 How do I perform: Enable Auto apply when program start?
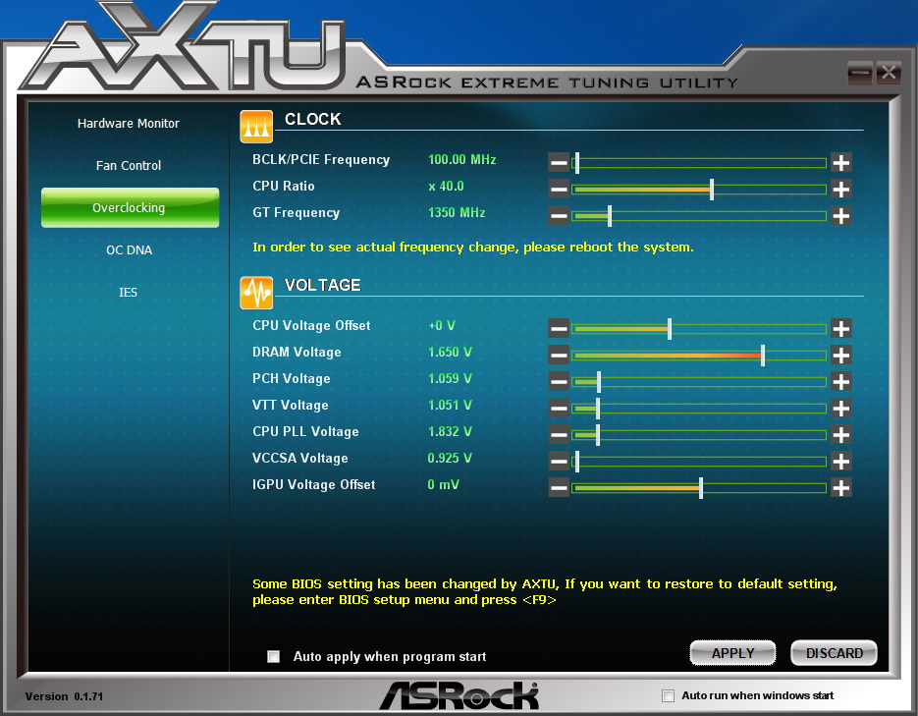[x=273, y=656]
